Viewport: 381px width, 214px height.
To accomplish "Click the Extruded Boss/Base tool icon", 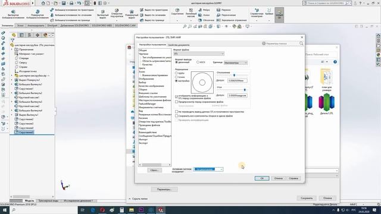I will 13,12.
